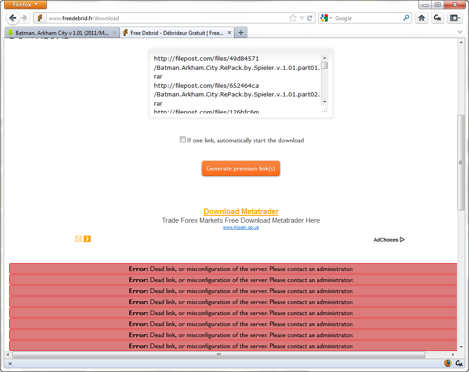Click horizontal scrollbar left arrow

pos(8,355)
